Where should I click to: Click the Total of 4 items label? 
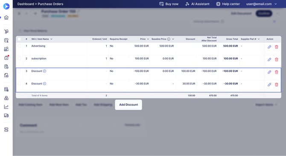pyautogui.click(x=39, y=95)
